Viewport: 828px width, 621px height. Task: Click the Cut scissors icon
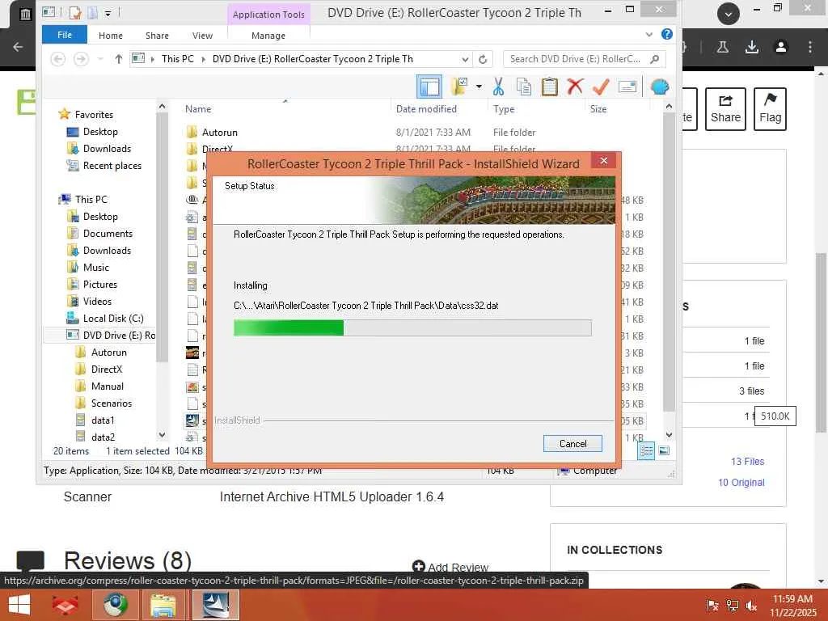(498, 86)
